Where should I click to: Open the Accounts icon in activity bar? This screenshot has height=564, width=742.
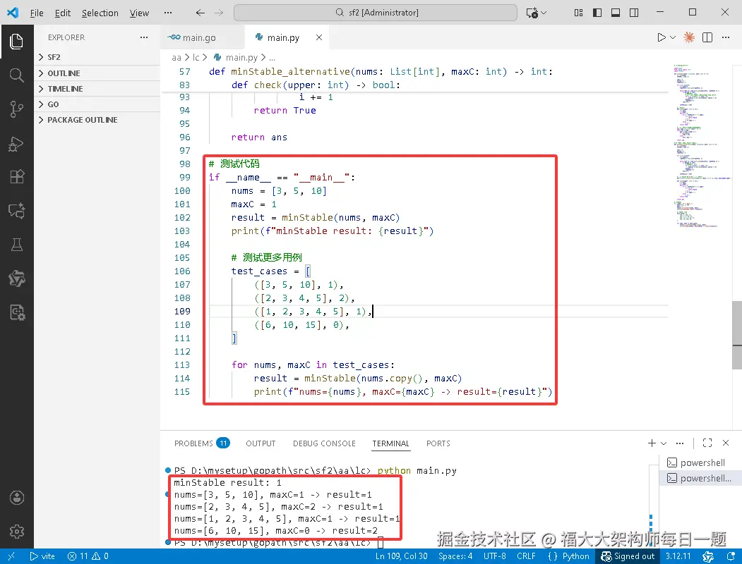pos(16,498)
